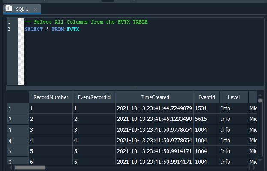267x171 pixels.
Task: Click EventRecordId cell in row 5
Action: (x=94, y=151)
